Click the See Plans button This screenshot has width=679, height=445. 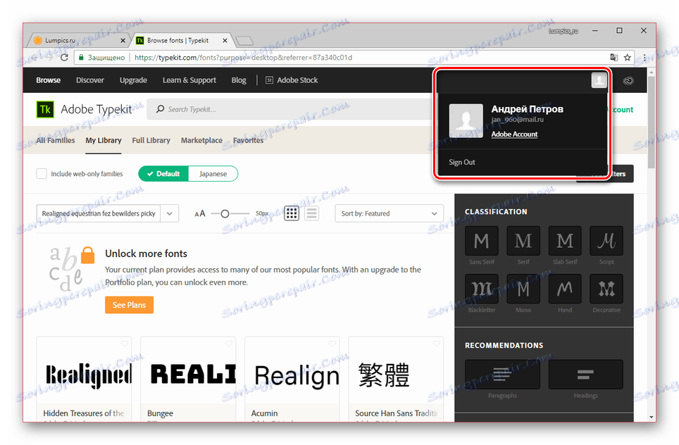(x=129, y=305)
